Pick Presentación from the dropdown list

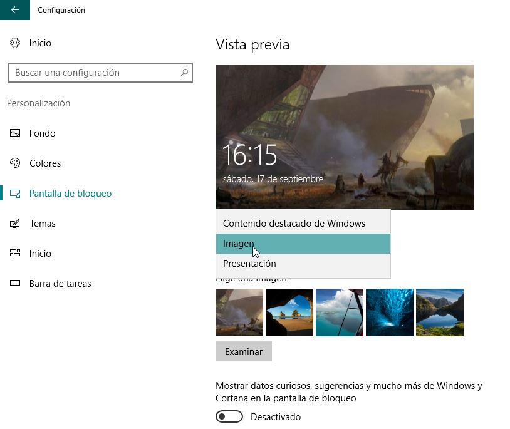coord(303,264)
